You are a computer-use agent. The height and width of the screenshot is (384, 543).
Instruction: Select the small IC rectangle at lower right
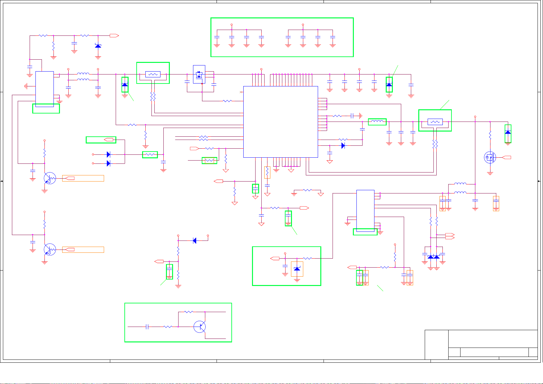click(x=365, y=211)
